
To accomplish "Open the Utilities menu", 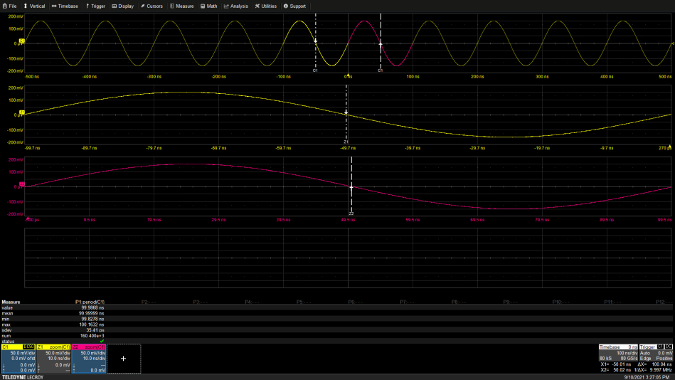I will coord(265,6).
